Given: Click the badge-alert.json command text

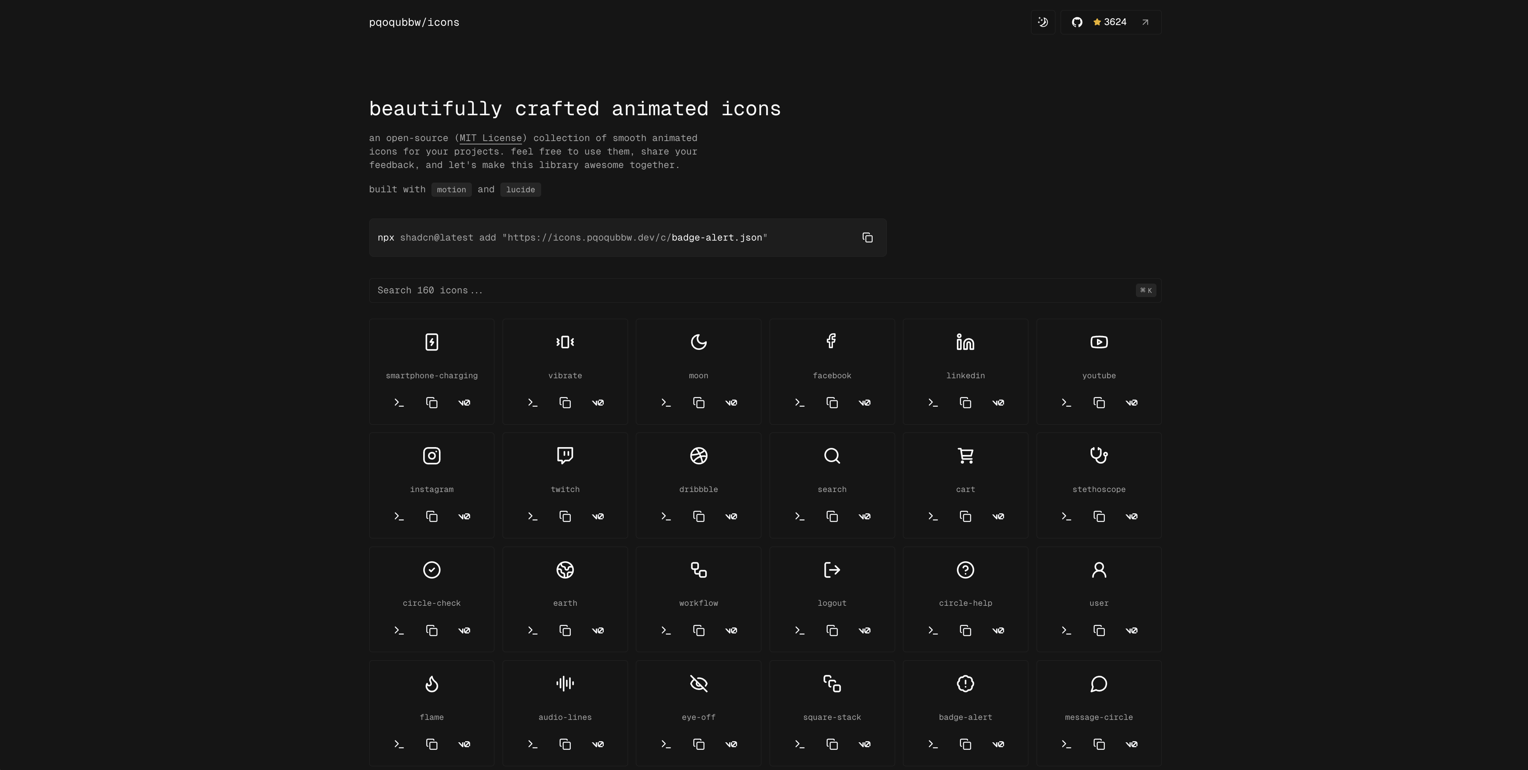Looking at the screenshot, I should click(716, 238).
